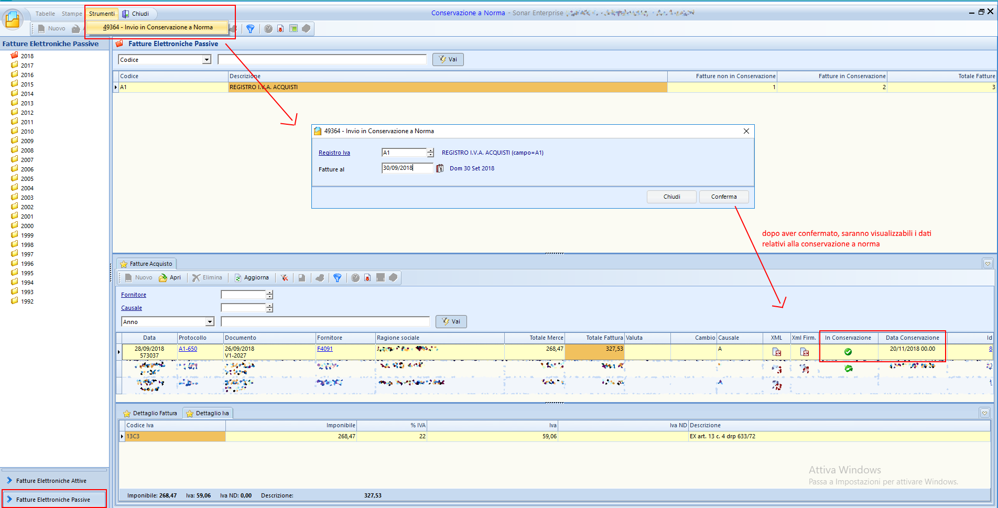Open the Anno filter dropdown
The height and width of the screenshot is (508, 998).
tap(210, 322)
